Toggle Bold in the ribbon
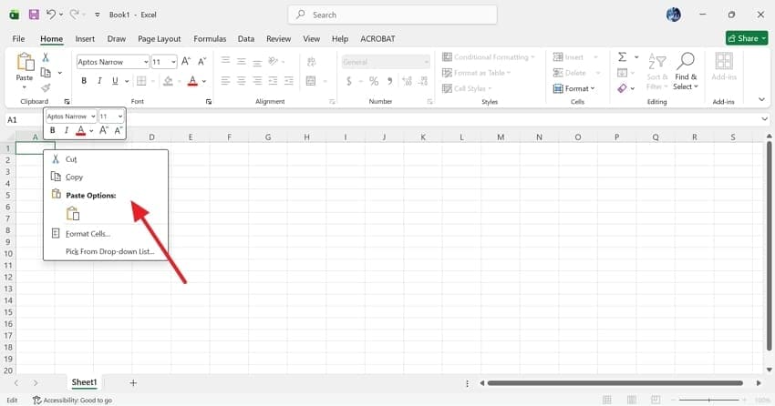Viewport: 775px width, 406px height. coord(84,80)
